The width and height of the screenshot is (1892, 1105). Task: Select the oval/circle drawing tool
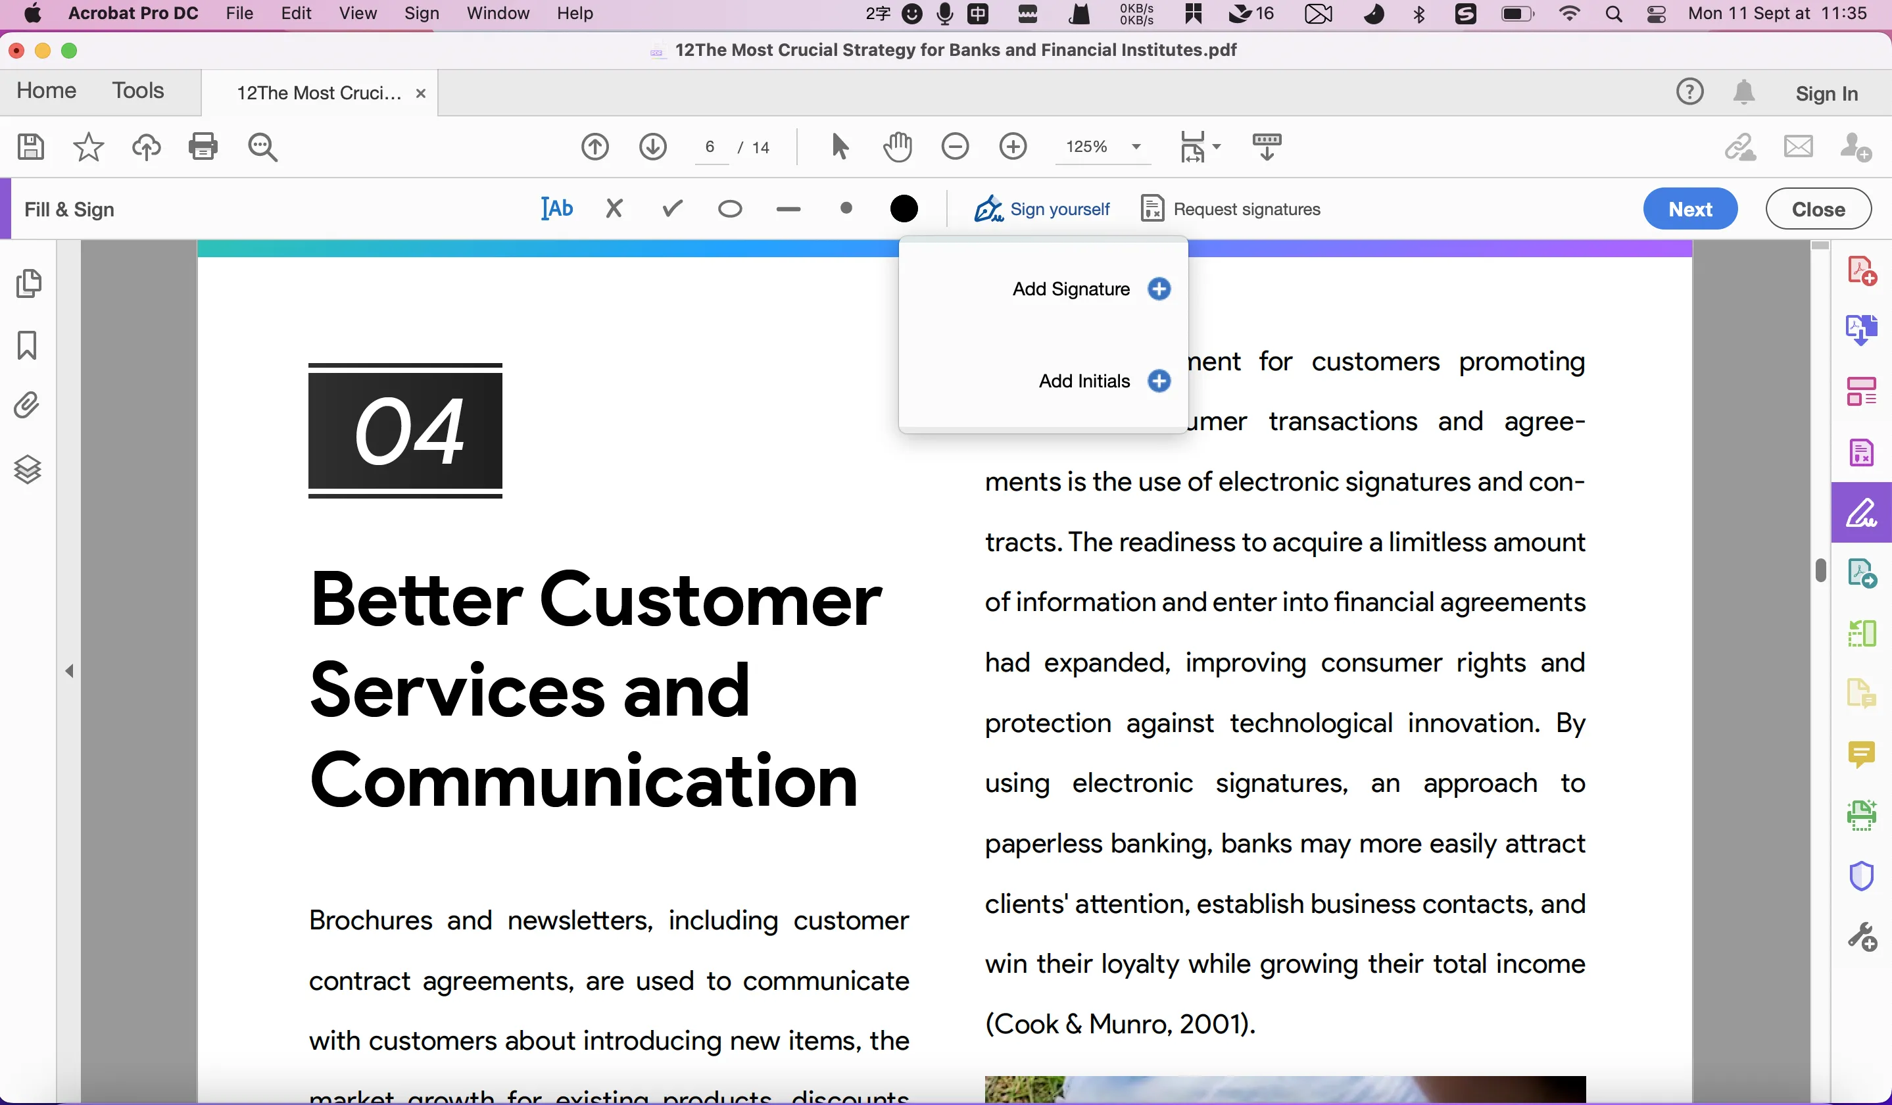(x=730, y=208)
